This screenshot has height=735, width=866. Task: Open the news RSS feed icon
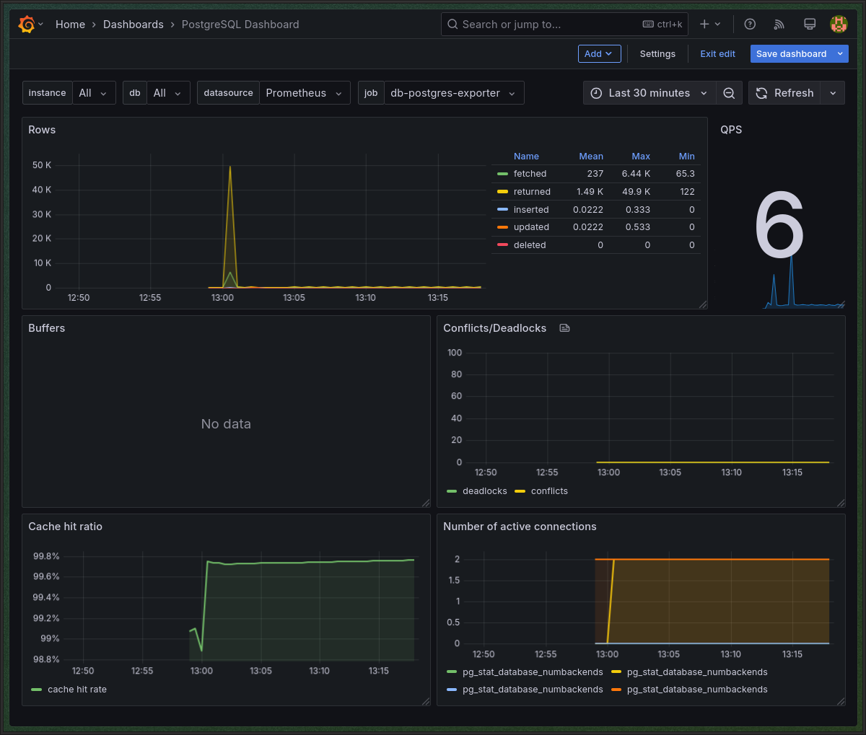click(779, 25)
